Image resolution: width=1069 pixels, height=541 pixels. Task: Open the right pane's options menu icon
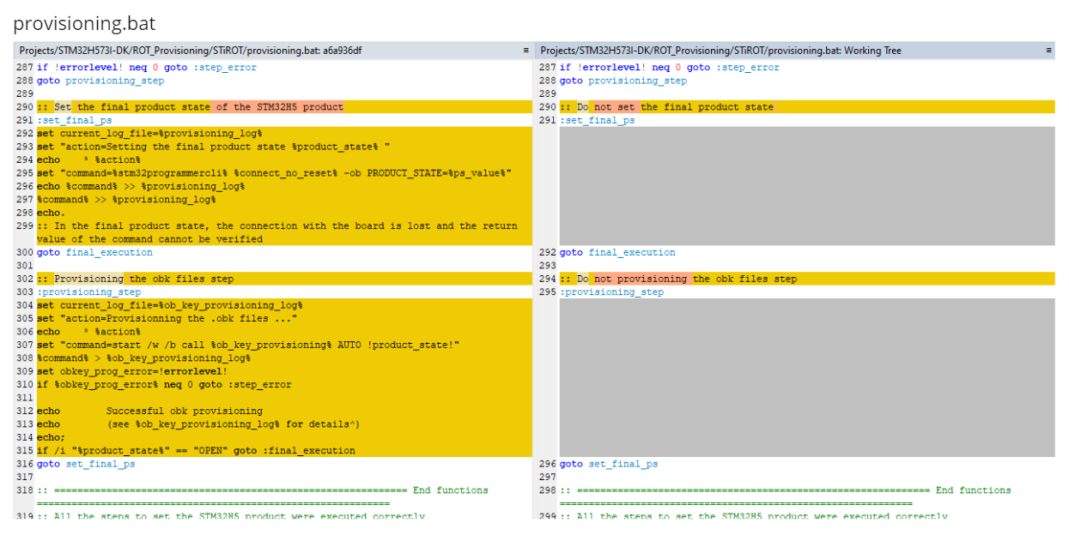1049,51
